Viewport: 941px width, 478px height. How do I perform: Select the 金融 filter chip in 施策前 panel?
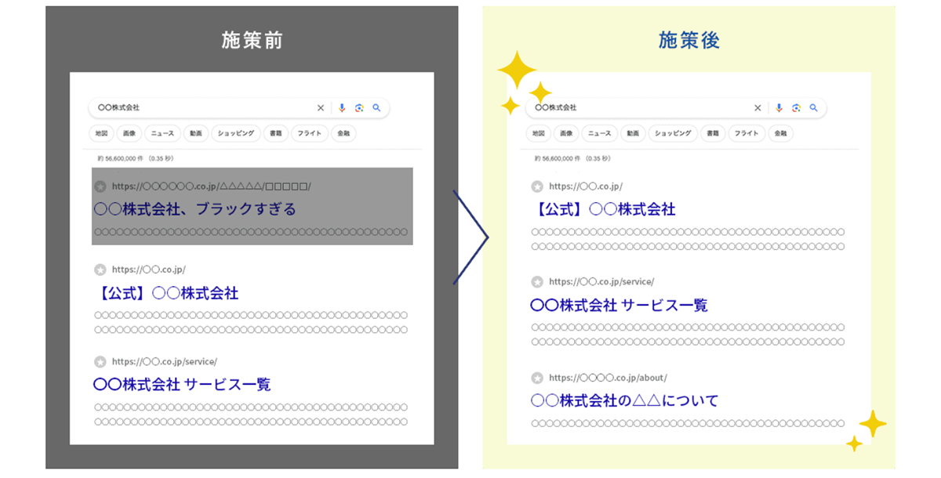(343, 134)
